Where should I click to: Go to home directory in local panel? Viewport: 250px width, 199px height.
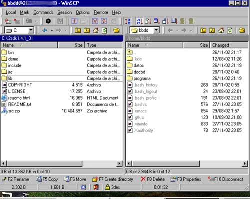point(96,30)
